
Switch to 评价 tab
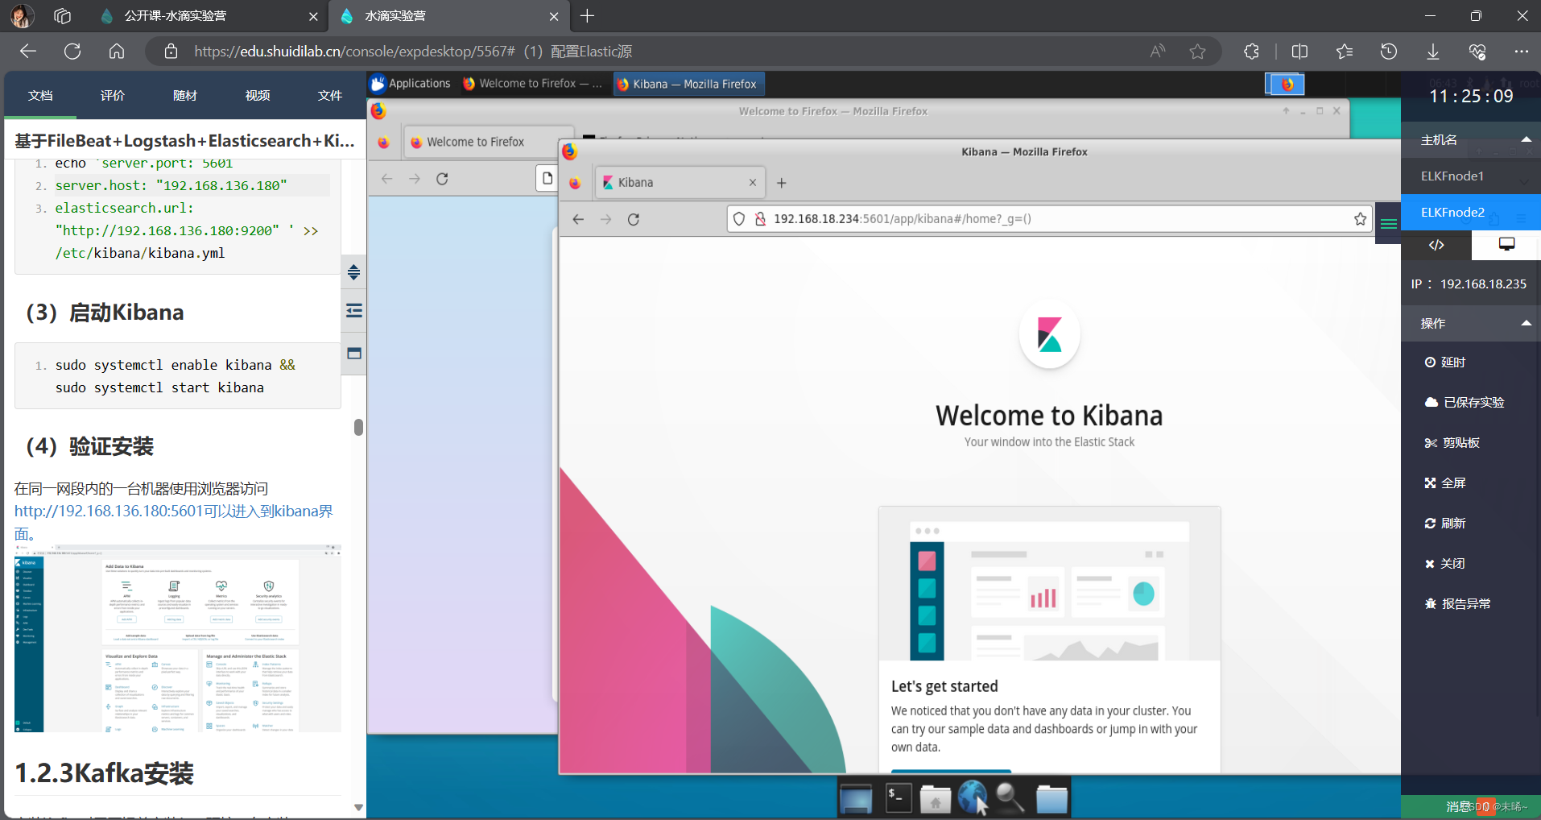click(113, 96)
